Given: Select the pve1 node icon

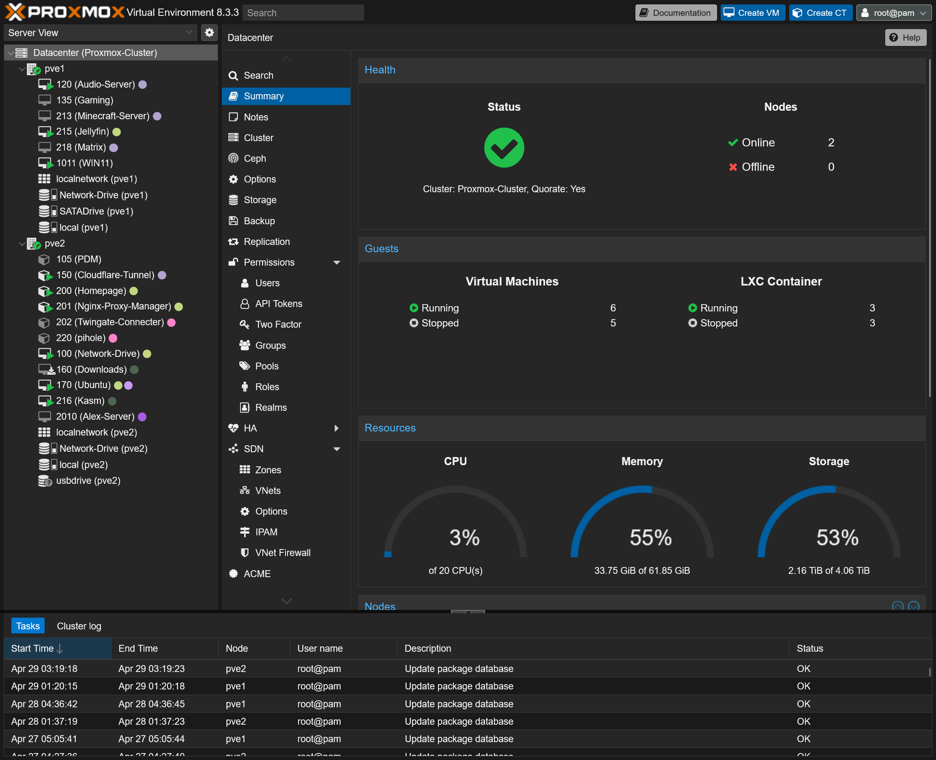Looking at the screenshot, I should click(33, 69).
